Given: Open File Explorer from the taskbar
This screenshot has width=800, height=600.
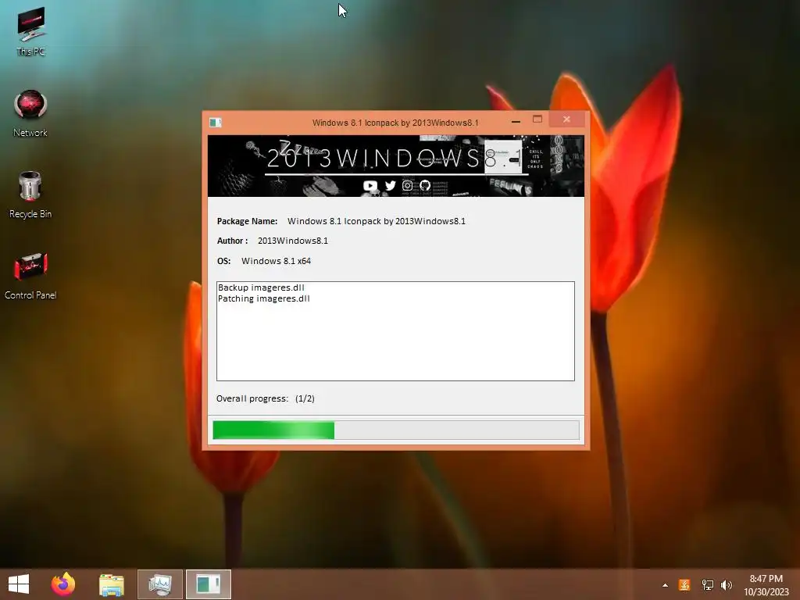Looking at the screenshot, I should point(111,584).
